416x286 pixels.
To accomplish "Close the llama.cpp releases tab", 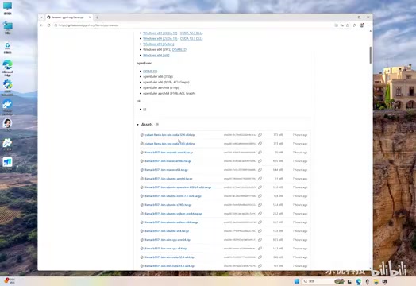I will point(90,17).
